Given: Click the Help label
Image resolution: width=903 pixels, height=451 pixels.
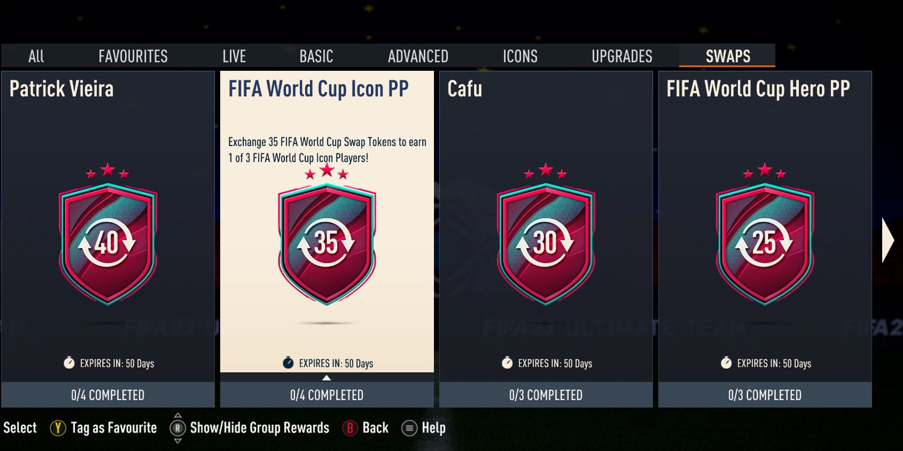Looking at the screenshot, I should pos(433,428).
